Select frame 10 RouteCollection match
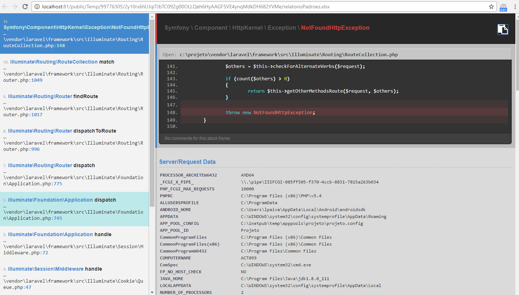Screen dimensions: 519x295 [x=75, y=71]
